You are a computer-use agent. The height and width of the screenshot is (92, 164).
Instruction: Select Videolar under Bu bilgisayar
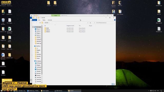(38, 75)
